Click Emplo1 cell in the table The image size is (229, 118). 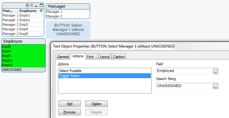(x=31, y=15)
